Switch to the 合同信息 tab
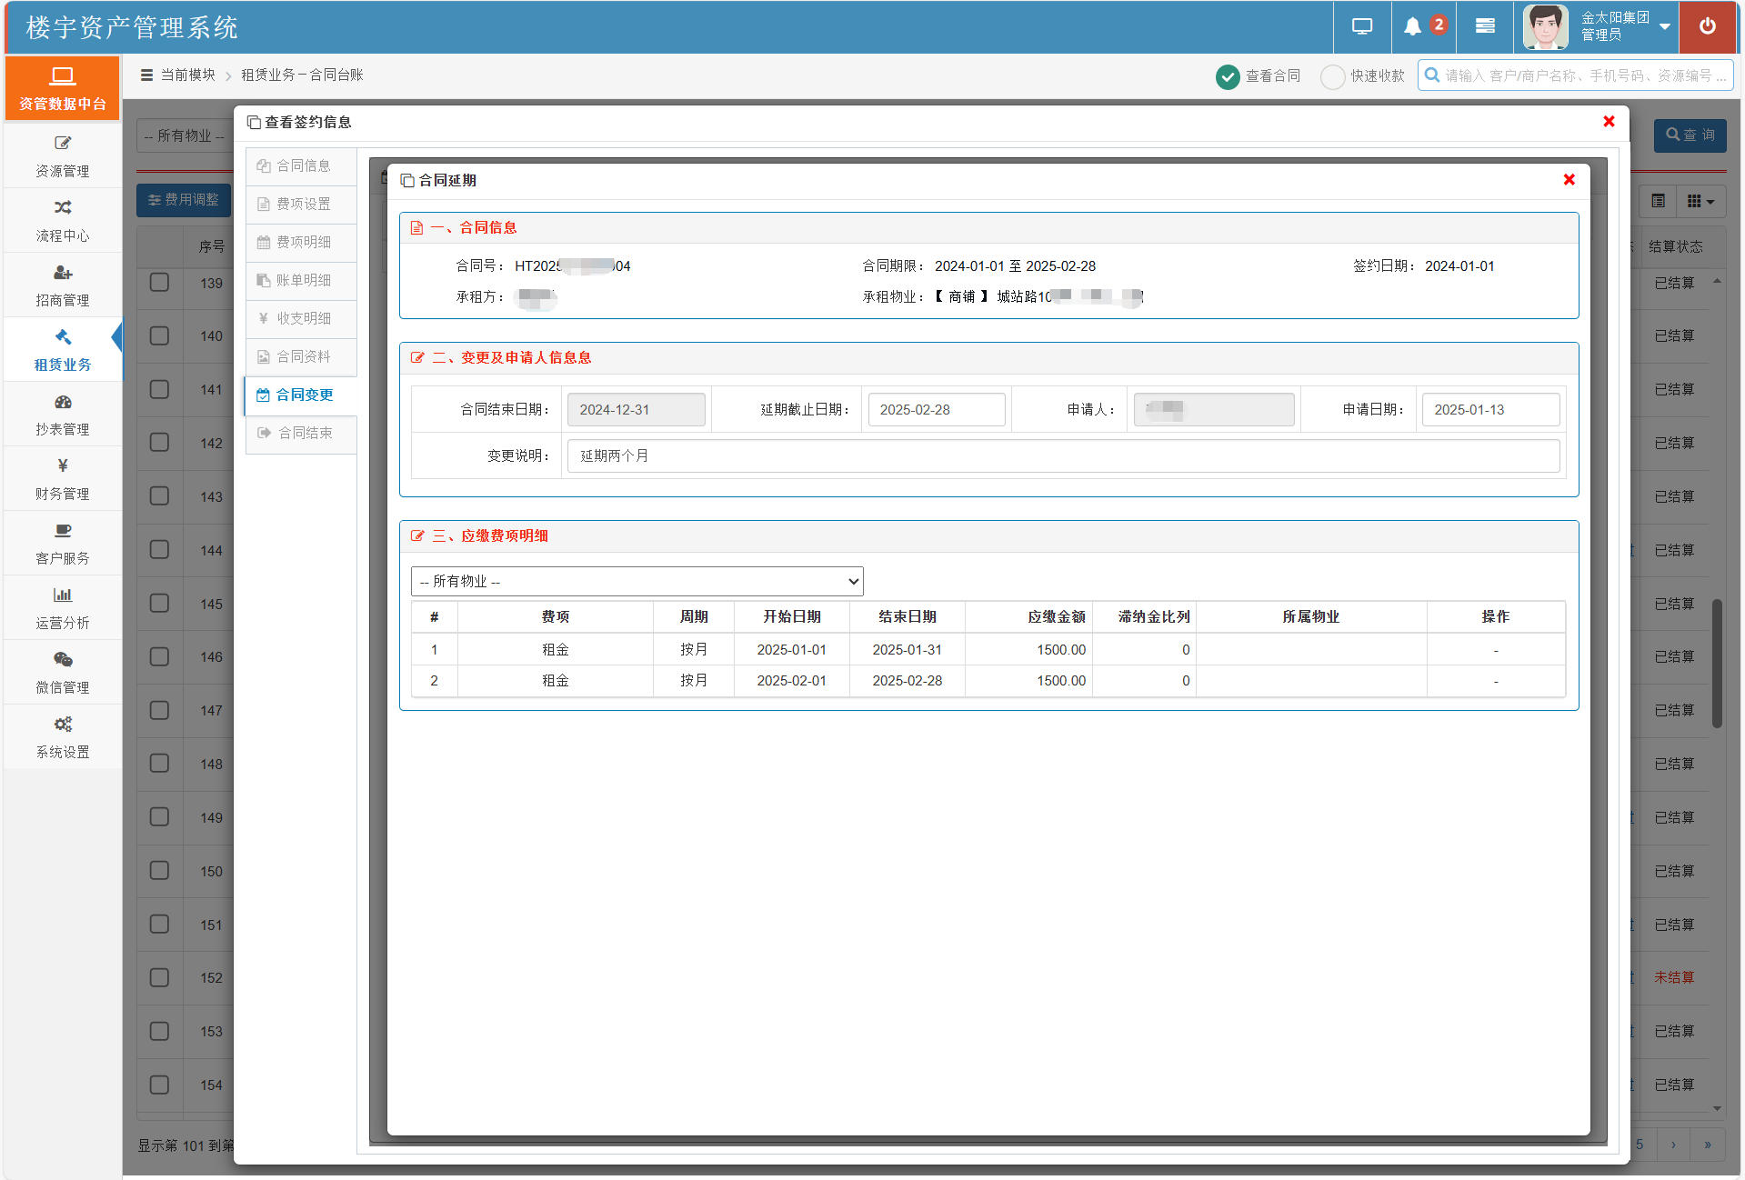The image size is (1745, 1180). (301, 165)
